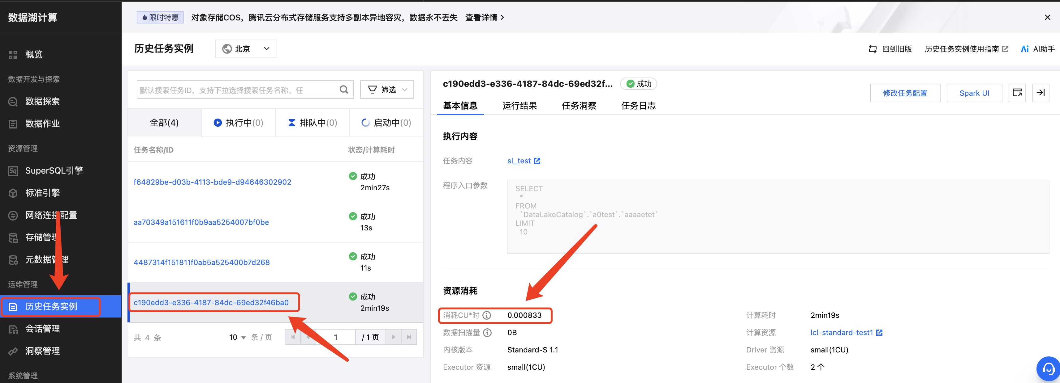Click the info icon beside 数据扫描量

(487, 332)
